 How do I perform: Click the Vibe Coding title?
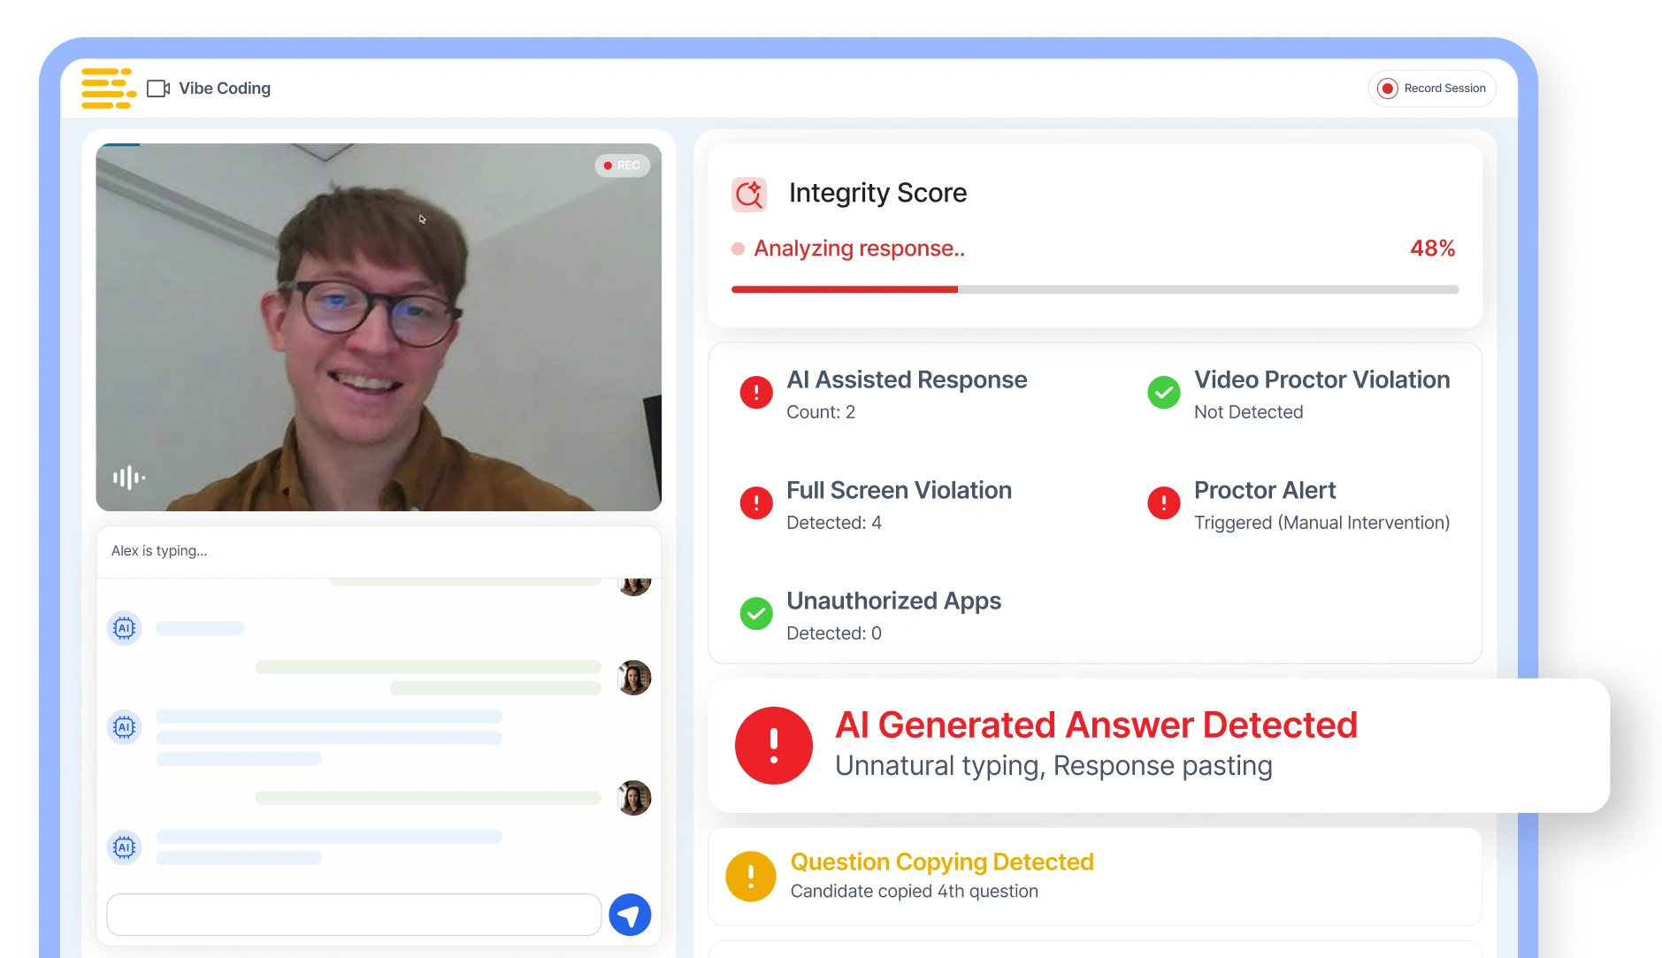[225, 88]
